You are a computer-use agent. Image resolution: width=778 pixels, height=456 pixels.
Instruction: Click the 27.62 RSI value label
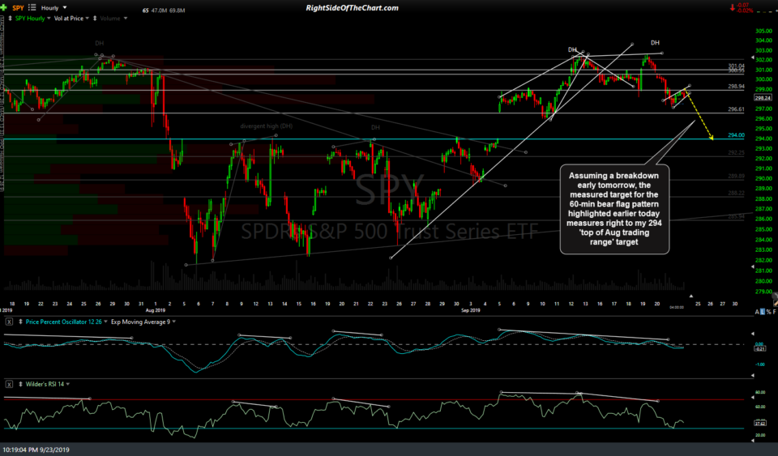point(759,423)
